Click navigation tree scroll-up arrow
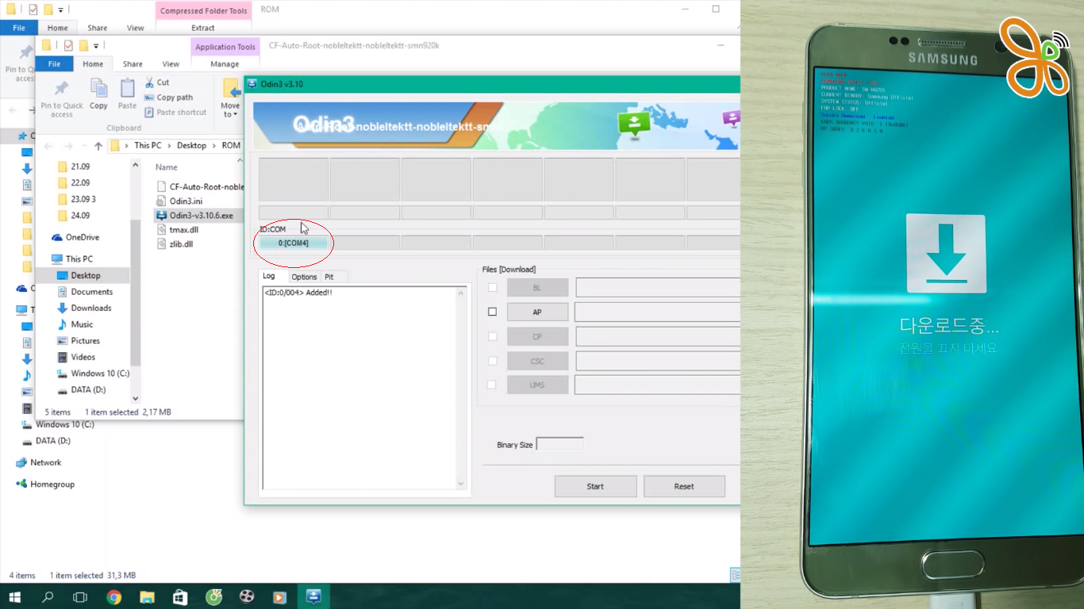This screenshot has height=609, width=1084. (136, 166)
